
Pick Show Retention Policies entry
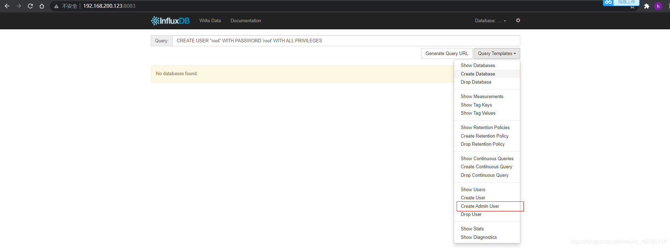tap(487, 128)
